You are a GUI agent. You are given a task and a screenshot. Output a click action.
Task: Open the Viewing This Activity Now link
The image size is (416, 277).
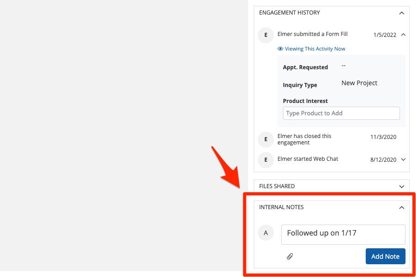(315, 49)
